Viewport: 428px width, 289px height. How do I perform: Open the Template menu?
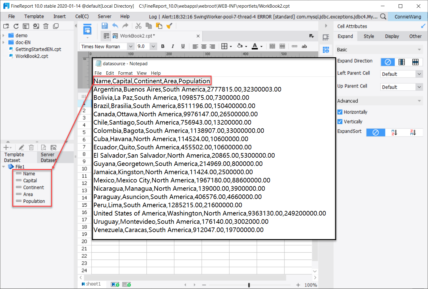(34, 16)
